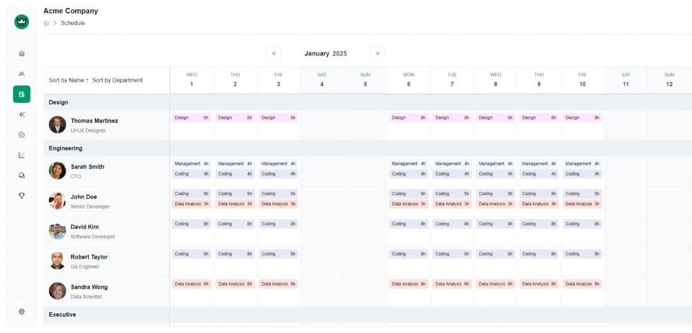Click the Acme Company title
The image size is (692, 333).
(x=70, y=11)
